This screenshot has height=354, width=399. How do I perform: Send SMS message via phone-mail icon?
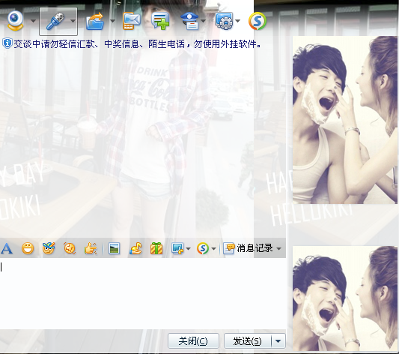pos(132,22)
